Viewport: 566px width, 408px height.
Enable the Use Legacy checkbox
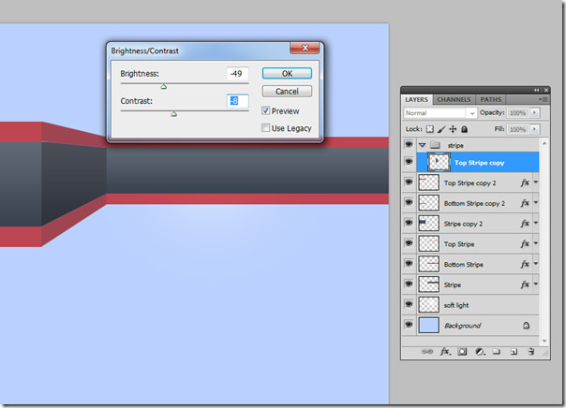pyautogui.click(x=266, y=127)
